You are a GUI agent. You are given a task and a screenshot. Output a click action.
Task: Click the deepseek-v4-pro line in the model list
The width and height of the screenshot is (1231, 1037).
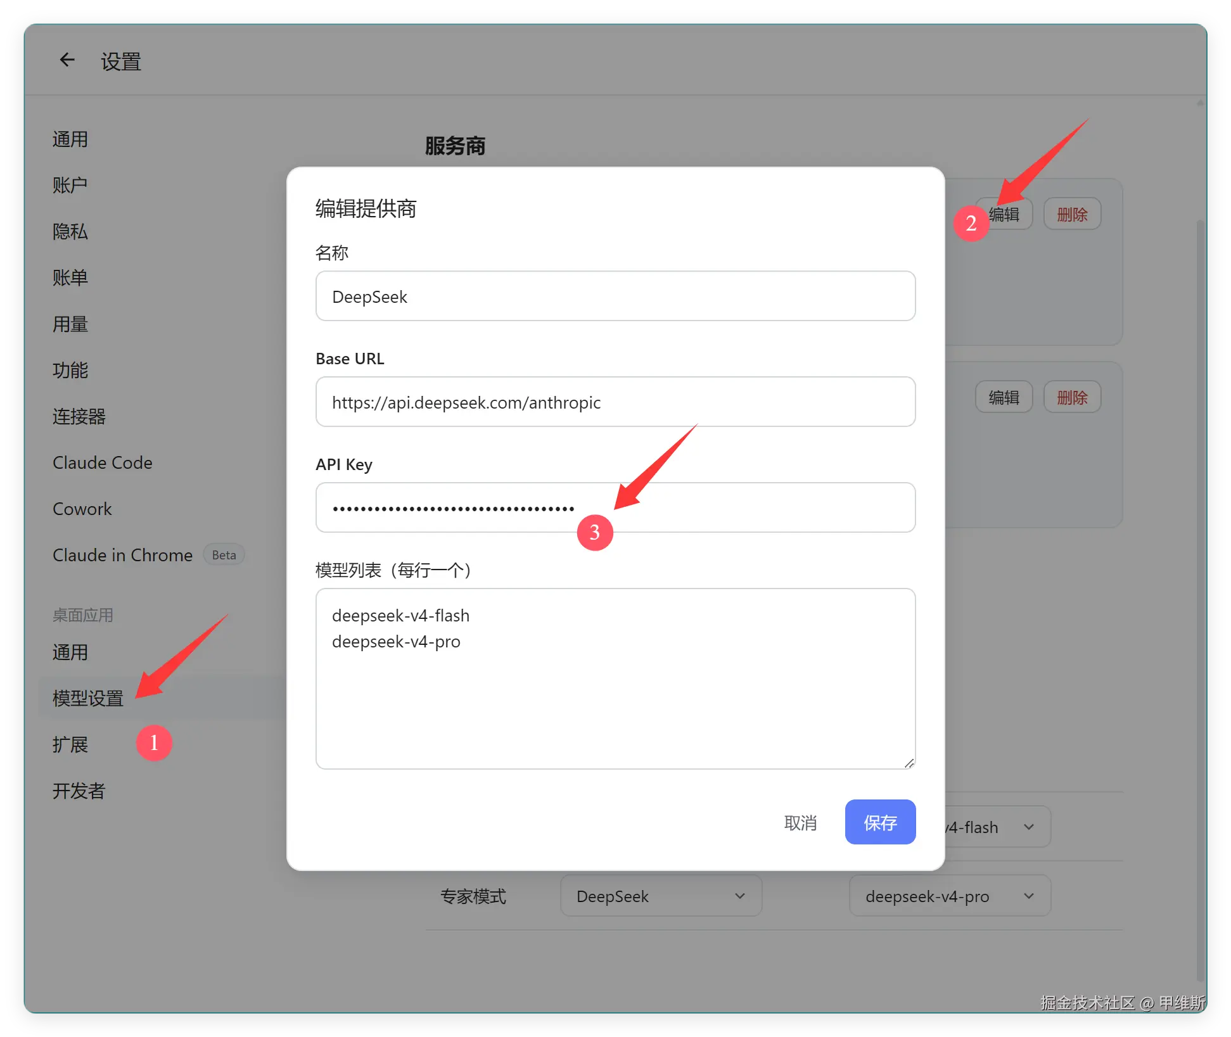click(396, 642)
